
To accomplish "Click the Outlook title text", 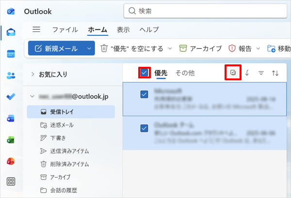I will click(38, 12).
